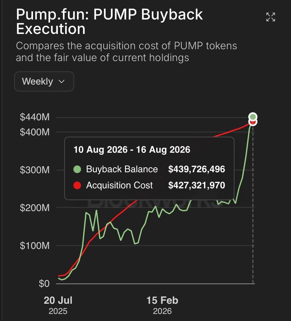
Task: Click the Buyback Balance value $439,726,496
Action: 197,169
